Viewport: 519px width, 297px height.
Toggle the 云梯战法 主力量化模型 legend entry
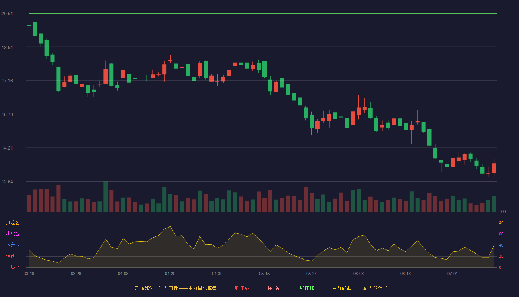pos(175,288)
